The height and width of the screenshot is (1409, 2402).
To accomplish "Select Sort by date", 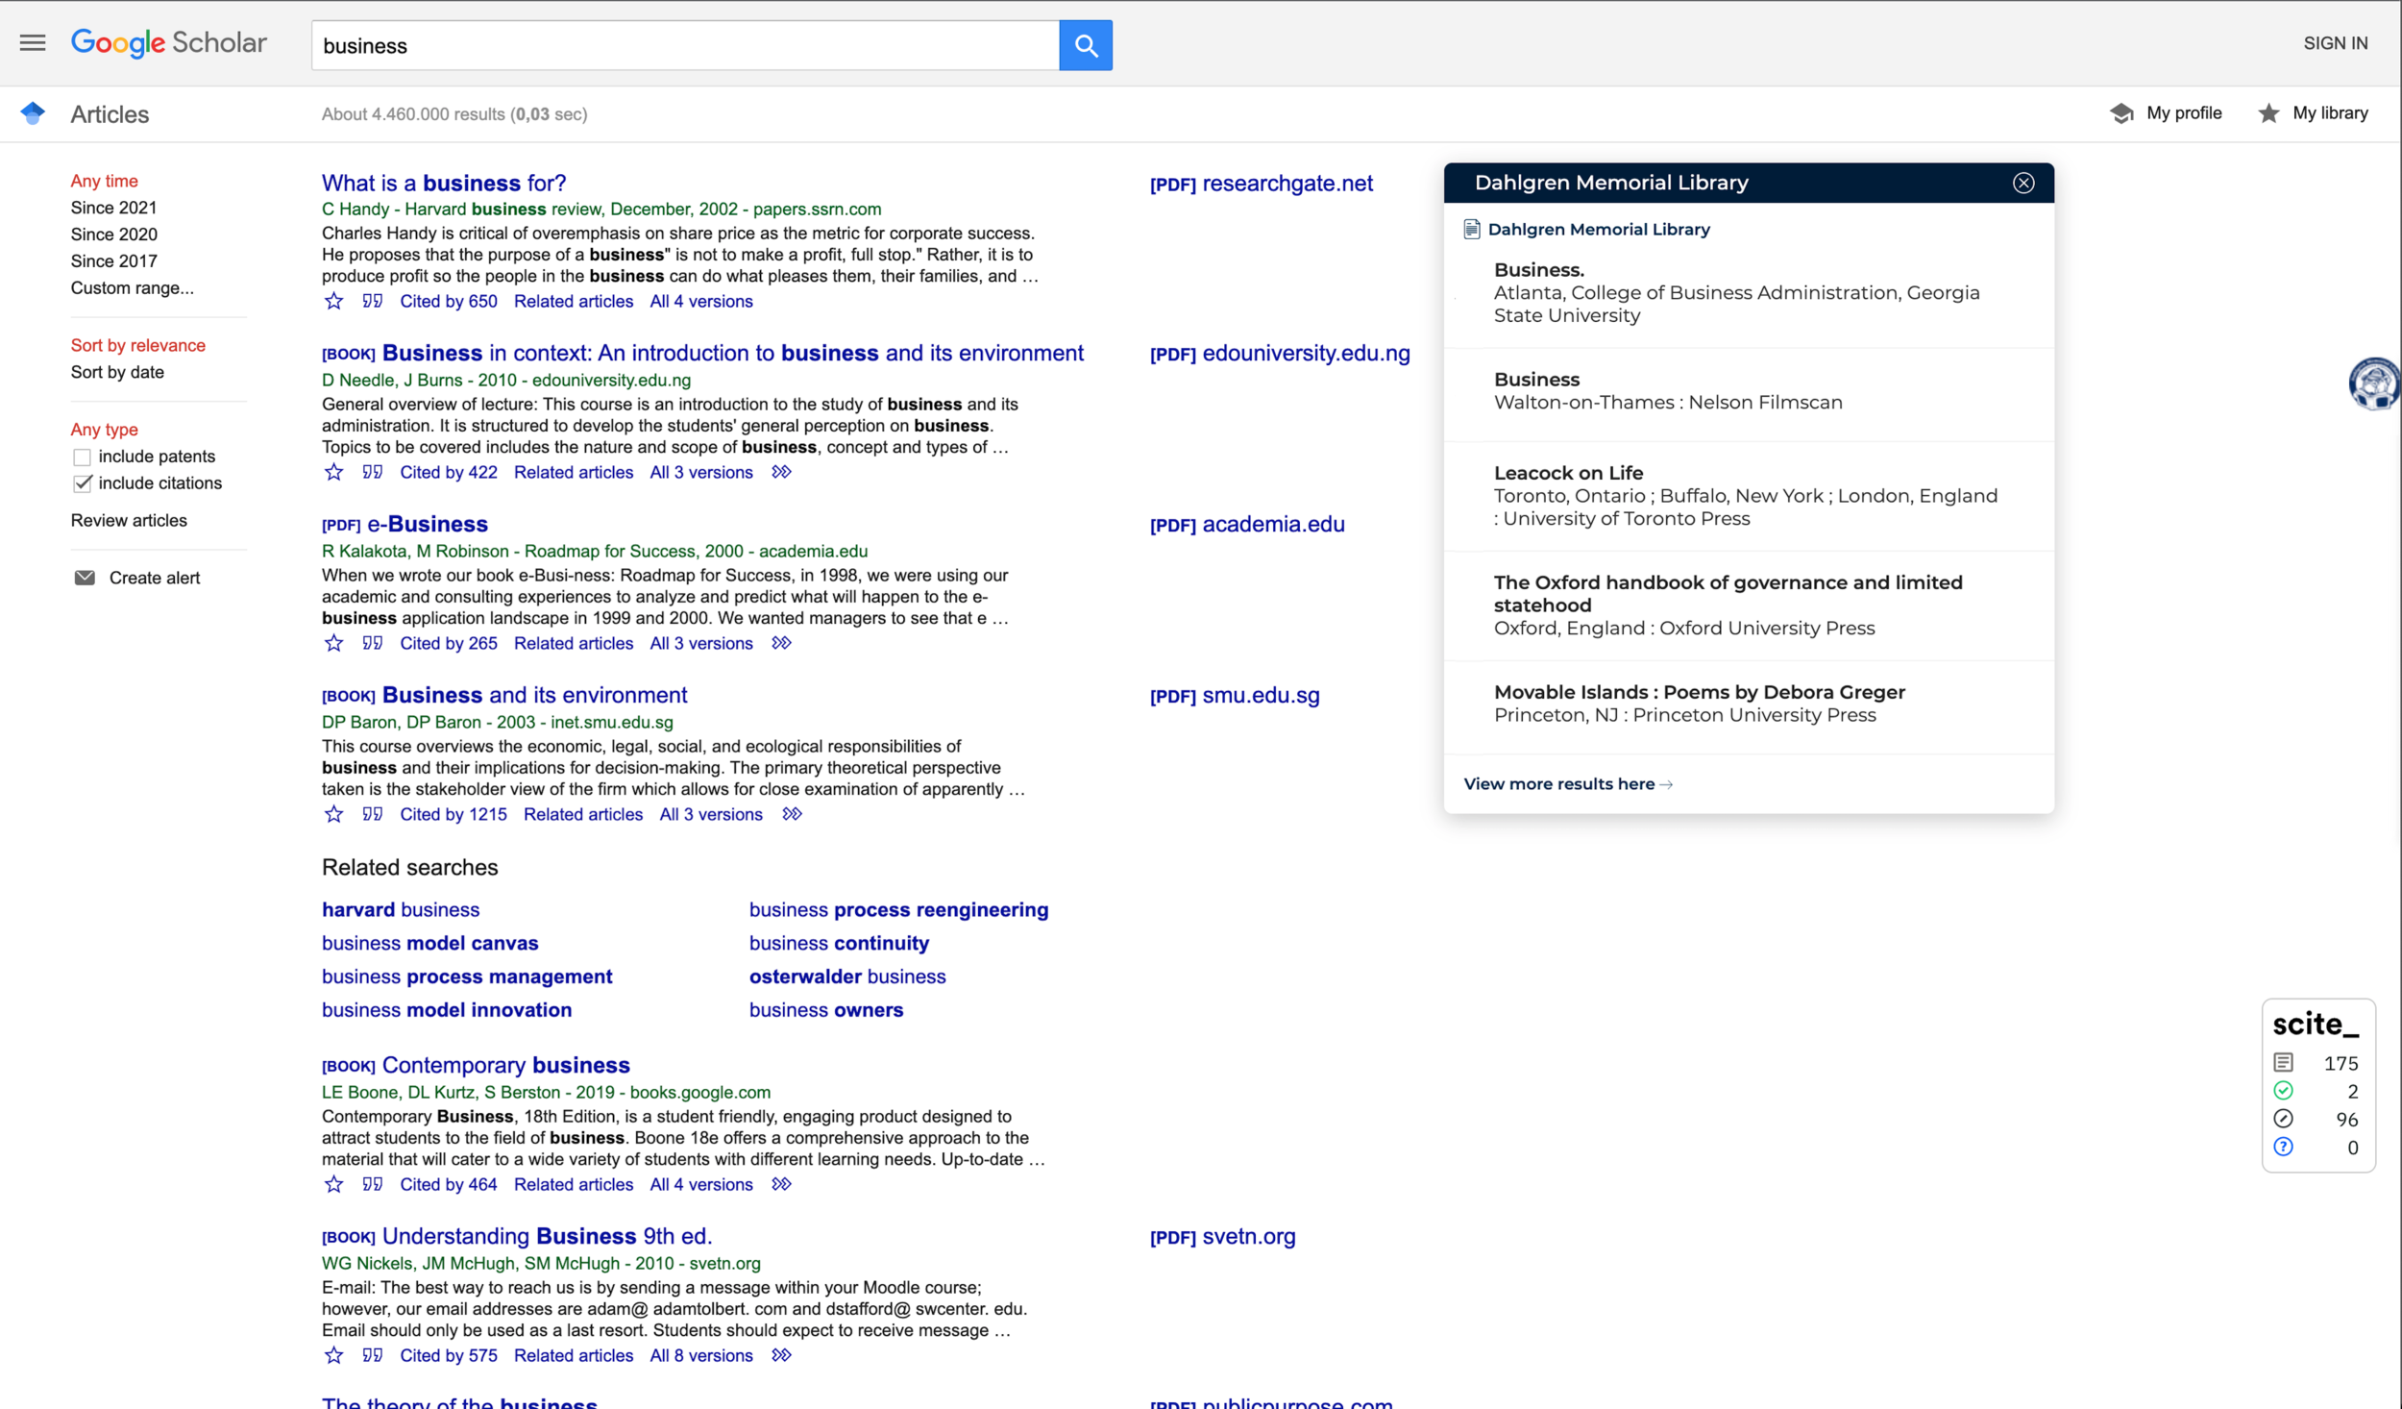I will point(117,373).
